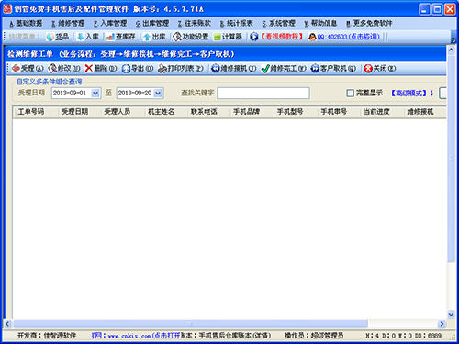Click the 维修接机 icon
The width and height of the screenshot is (459, 344).
pos(216,69)
